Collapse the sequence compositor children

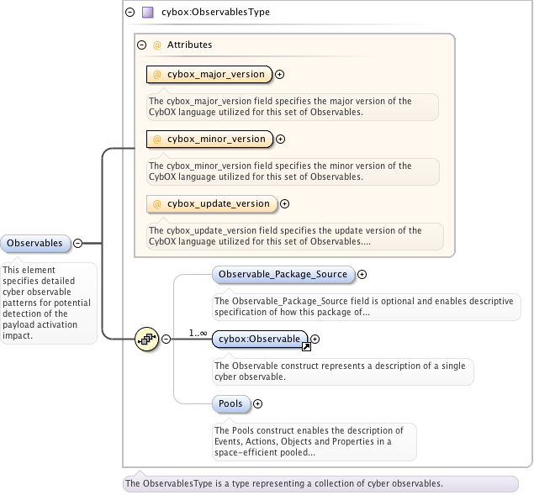coord(166,340)
